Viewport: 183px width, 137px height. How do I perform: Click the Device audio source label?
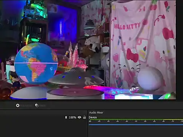pos(93,117)
